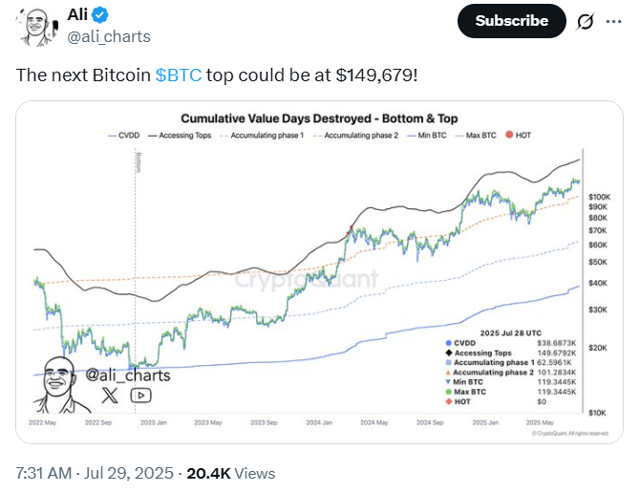Image resolution: width=640 pixels, height=493 pixels.
Task: Open the @ali_charts handle link
Action: (x=107, y=36)
